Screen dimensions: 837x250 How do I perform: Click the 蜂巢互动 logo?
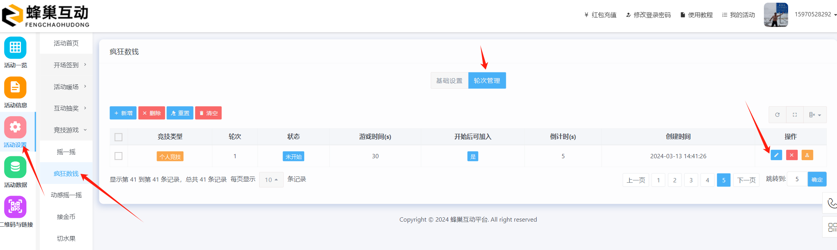pyautogui.click(x=46, y=16)
